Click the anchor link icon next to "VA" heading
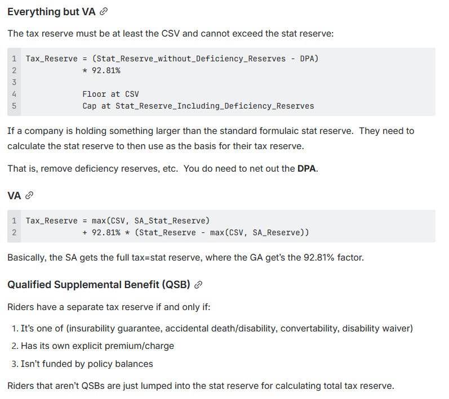Viewport: 449px width, 399px height. 29,196
